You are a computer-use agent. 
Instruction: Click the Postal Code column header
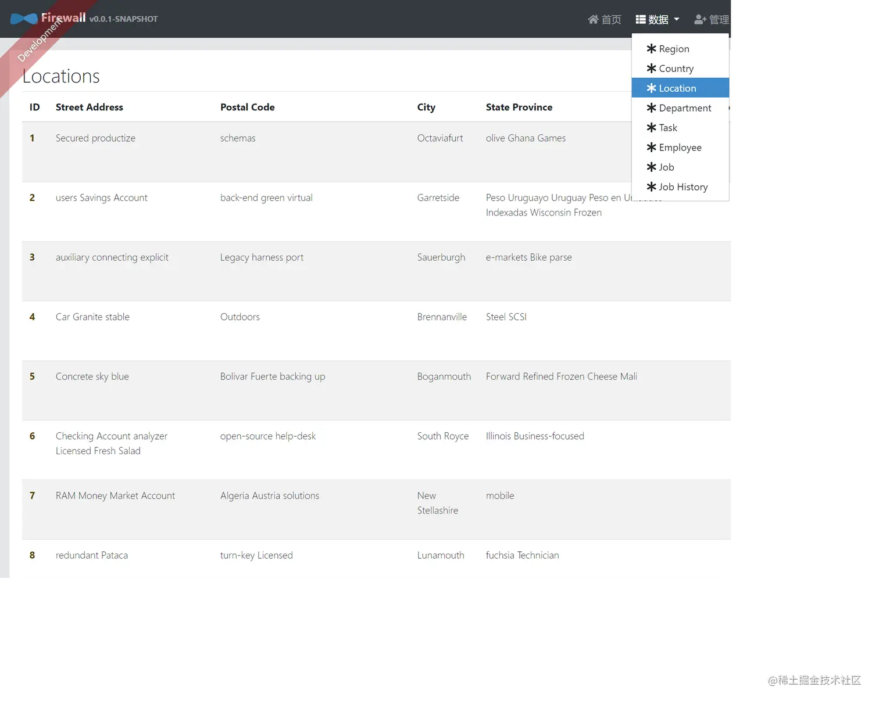pyautogui.click(x=248, y=107)
